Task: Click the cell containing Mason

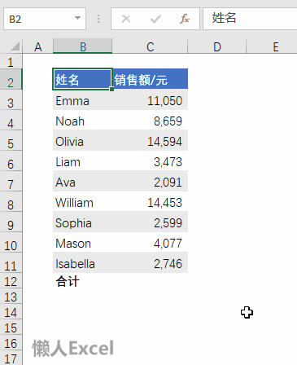Action: coord(82,242)
